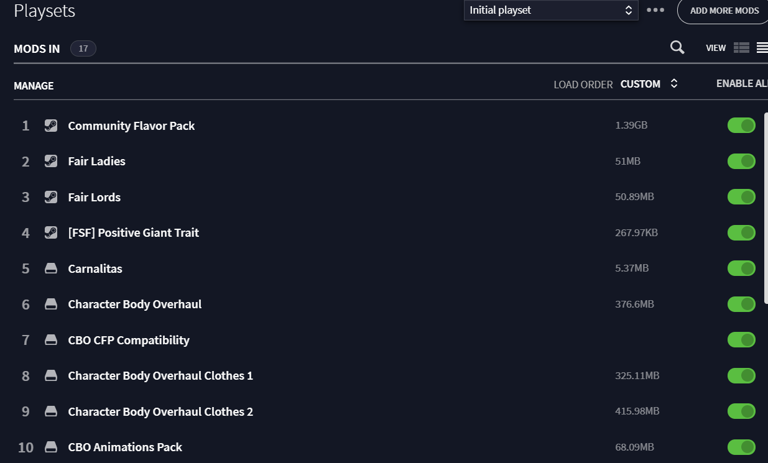Click the mod list vertical scrollbar
Viewport: 768px width, 463px height.
(766, 208)
